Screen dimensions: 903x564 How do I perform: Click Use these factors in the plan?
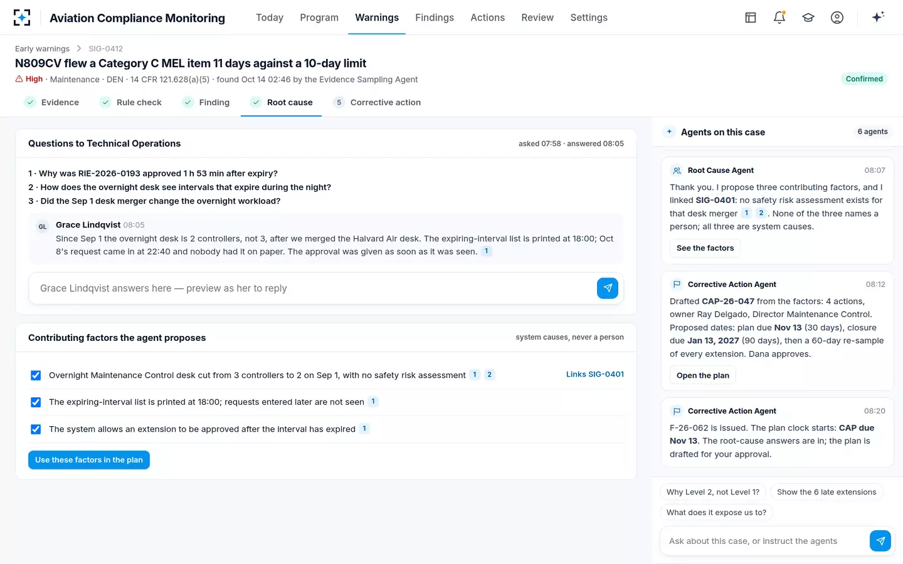click(x=89, y=460)
